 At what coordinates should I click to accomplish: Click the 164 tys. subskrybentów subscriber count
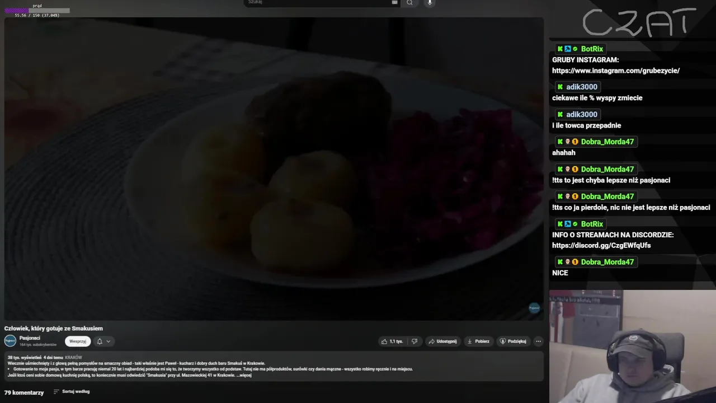tap(38, 345)
